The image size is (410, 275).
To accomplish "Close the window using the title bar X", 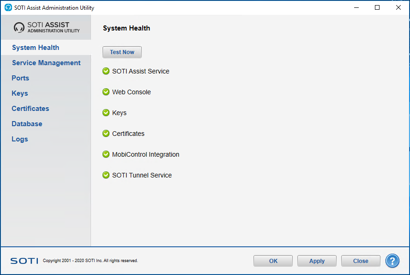I will pyautogui.click(x=398, y=7).
